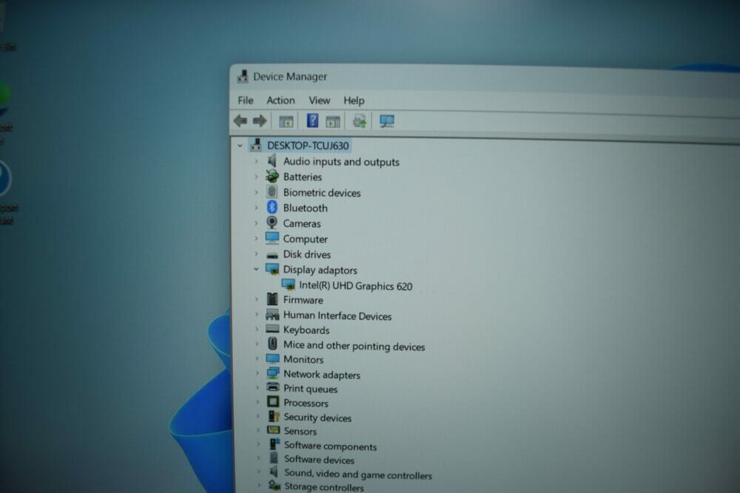Screen dimensions: 740x493
Task: Select Mice and other pointing devices label
Action: [x=354, y=346]
